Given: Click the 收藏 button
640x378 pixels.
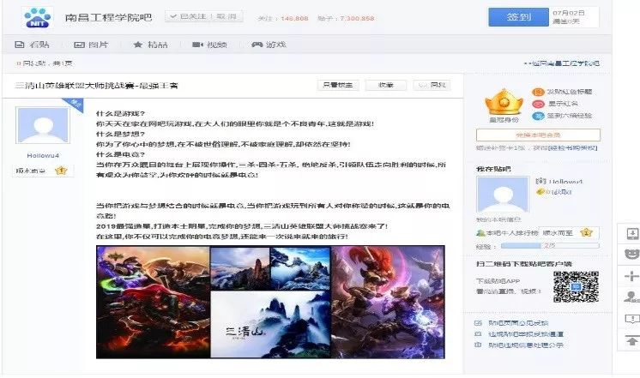Looking at the screenshot, I should (x=386, y=85).
